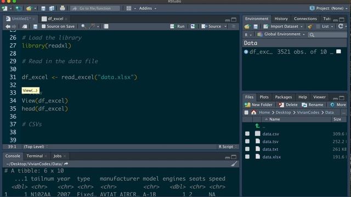The height and width of the screenshot is (197, 351).
Task: Go back to previous source location
Action: tap(8, 27)
